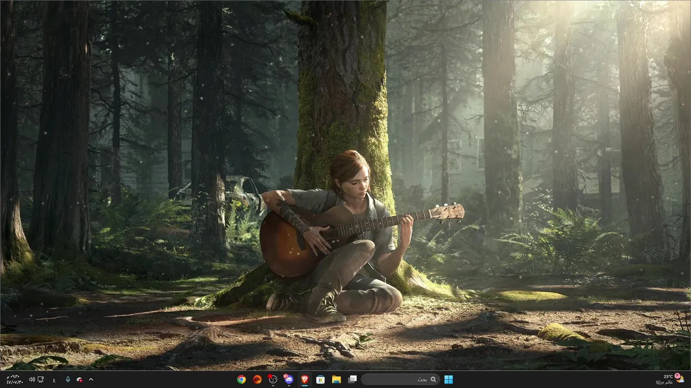Open the network display tray icon

(40, 379)
